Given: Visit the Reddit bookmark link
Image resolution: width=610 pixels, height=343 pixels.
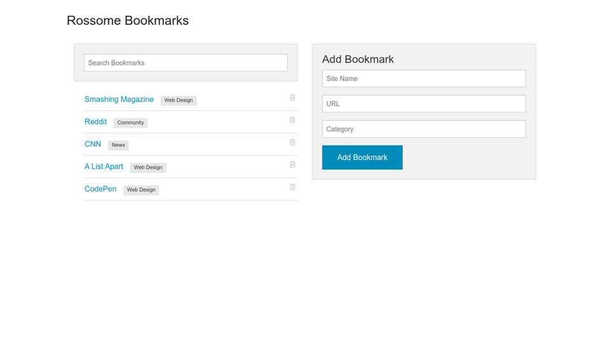Looking at the screenshot, I should point(95,122).
